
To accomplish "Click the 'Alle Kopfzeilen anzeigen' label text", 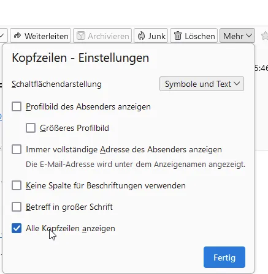I will [x=71, y=229].
